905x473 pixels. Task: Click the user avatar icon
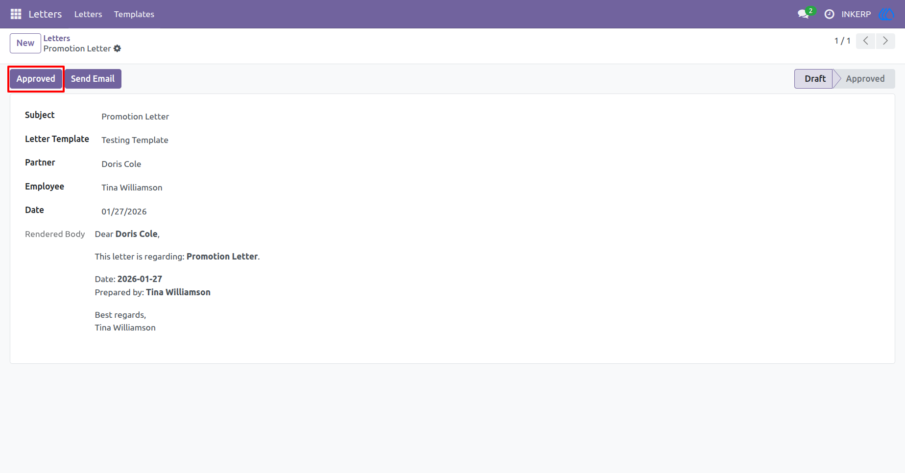coord(886,14)
